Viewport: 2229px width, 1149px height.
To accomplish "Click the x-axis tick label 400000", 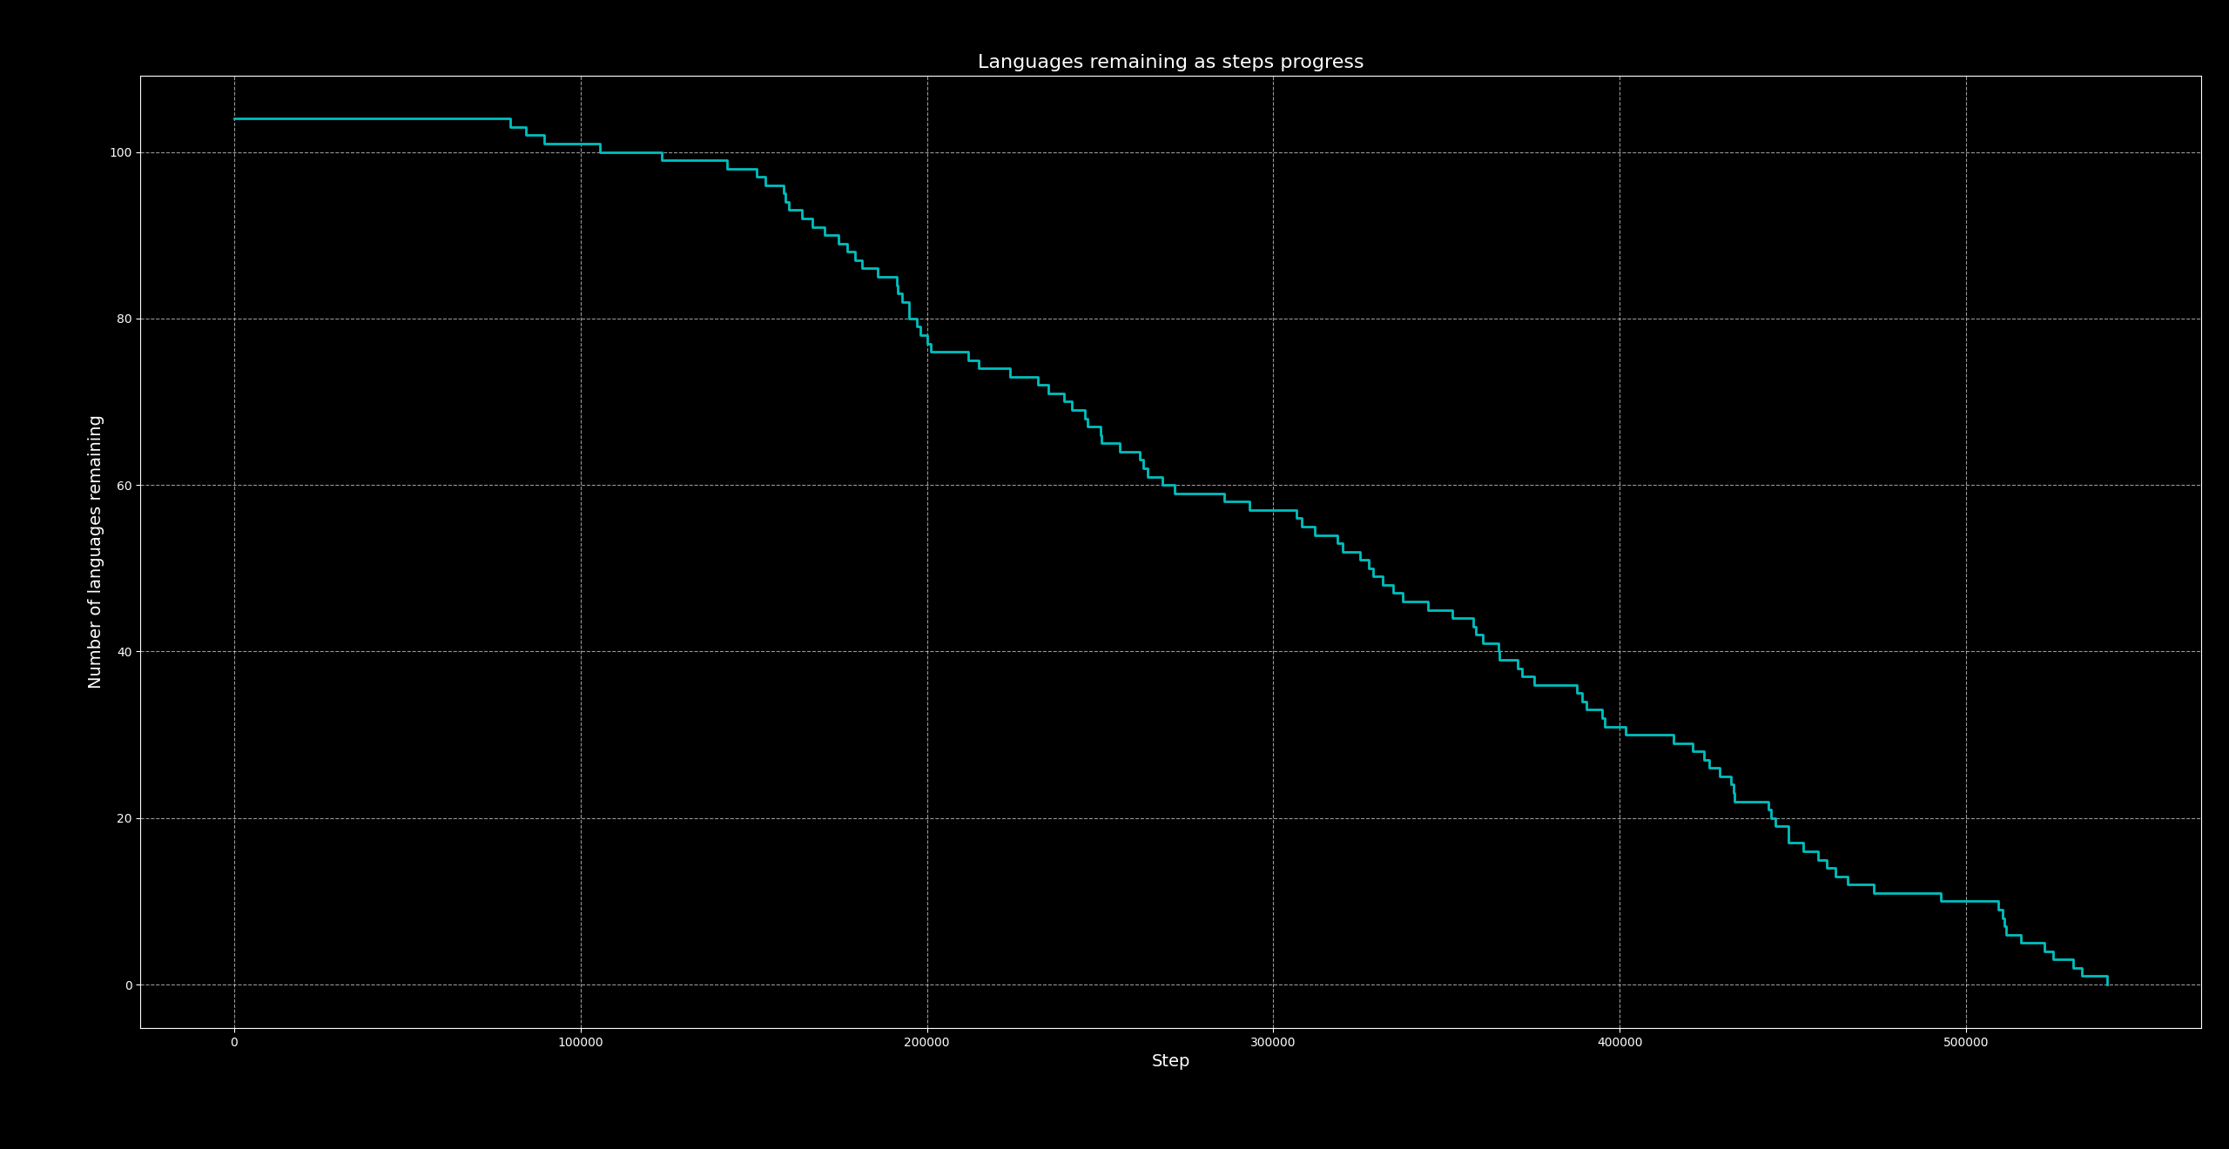I will 1620,1042.
